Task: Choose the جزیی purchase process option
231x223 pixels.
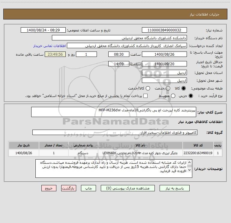Action: click(190, 96)
